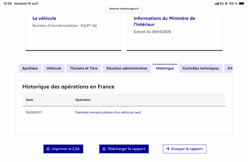248x162 pixels.
Task: Click printer icon on Imprimer le CSA
Action: click(48, 149)
